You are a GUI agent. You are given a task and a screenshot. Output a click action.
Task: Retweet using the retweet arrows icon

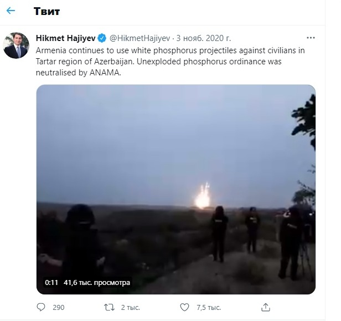pos(110,307)
